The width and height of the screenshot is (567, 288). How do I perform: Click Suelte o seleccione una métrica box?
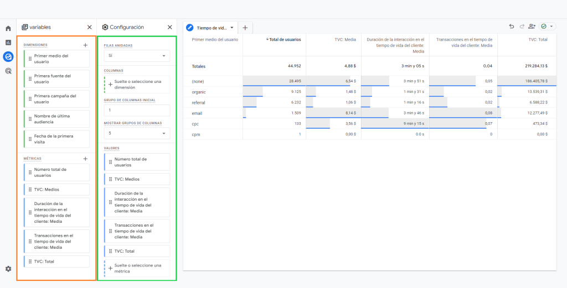tap(137, 268)
